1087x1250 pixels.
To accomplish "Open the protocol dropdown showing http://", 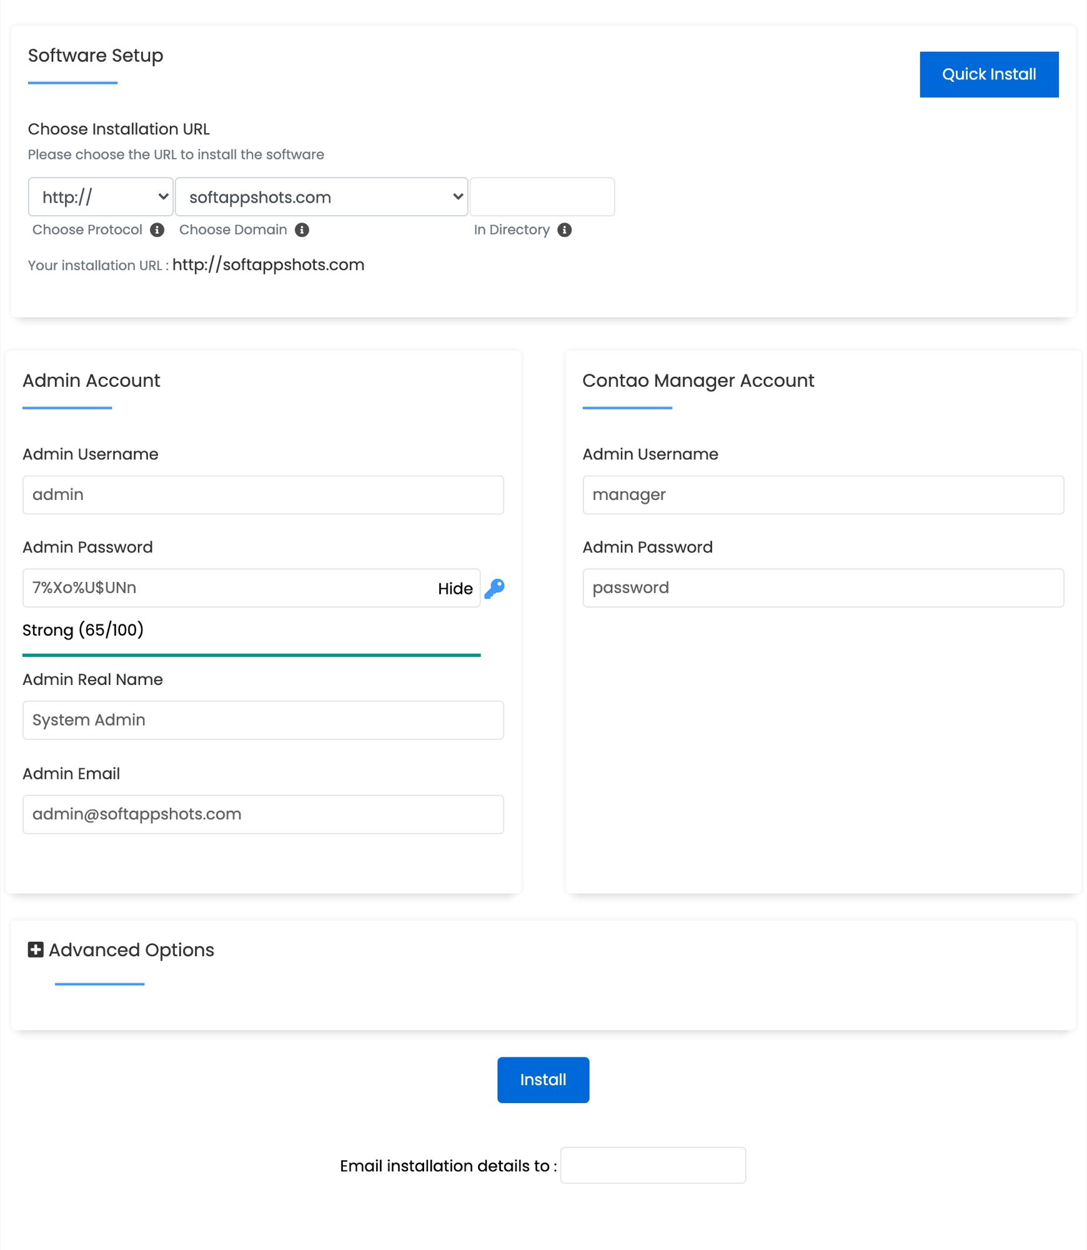I will pyautogui.click(x=101, y=197).
